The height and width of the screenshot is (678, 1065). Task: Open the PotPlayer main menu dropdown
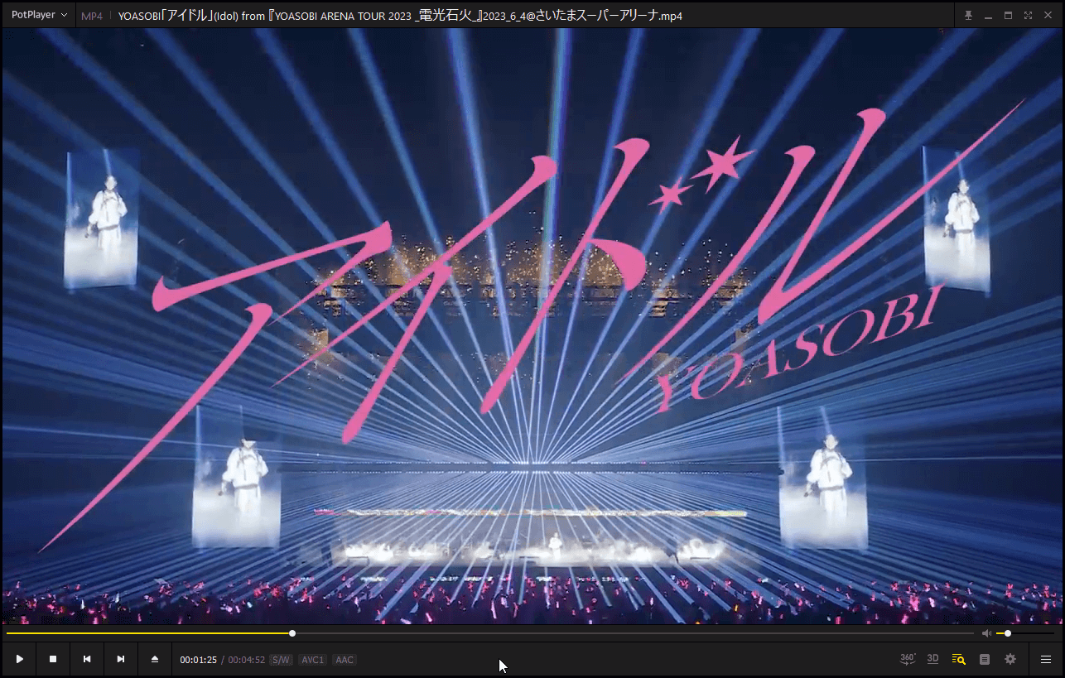(x=39, y=15)
